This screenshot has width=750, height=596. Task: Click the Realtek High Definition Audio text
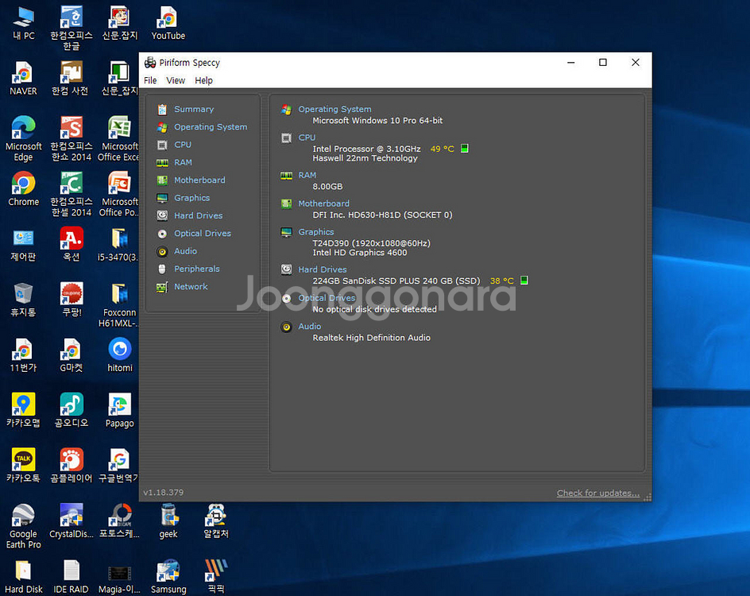(372, 338)
